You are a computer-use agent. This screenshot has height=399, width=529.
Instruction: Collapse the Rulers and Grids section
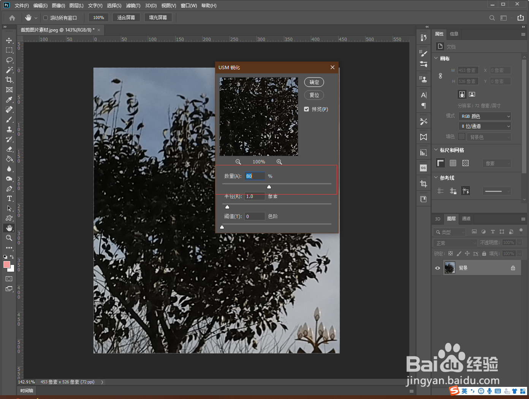436,150
